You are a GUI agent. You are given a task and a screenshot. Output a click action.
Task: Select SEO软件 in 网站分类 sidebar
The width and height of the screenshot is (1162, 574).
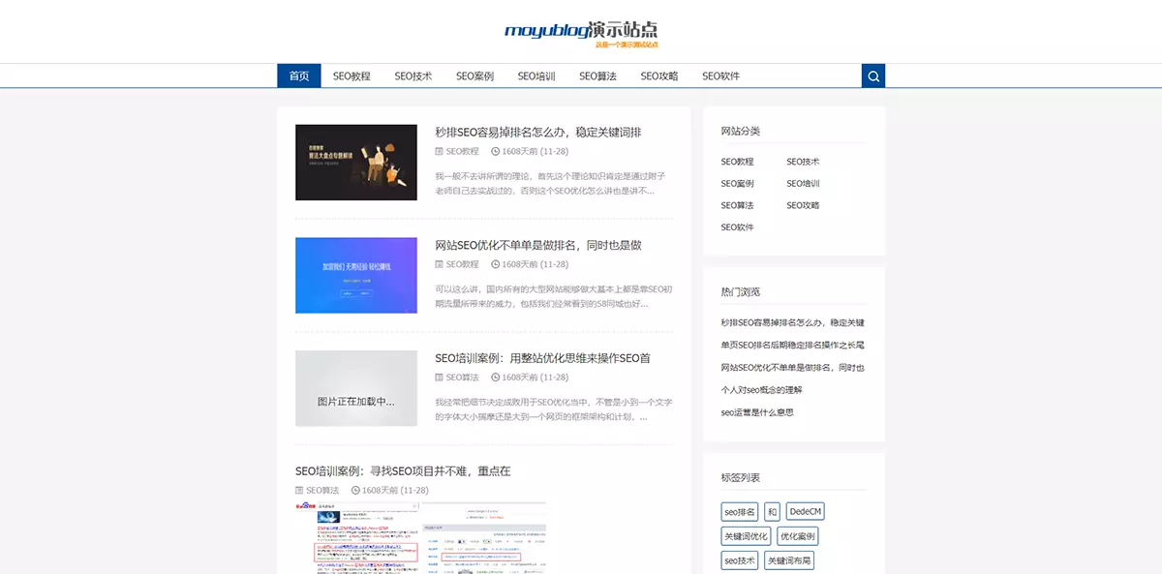click(x=737, y=227)
